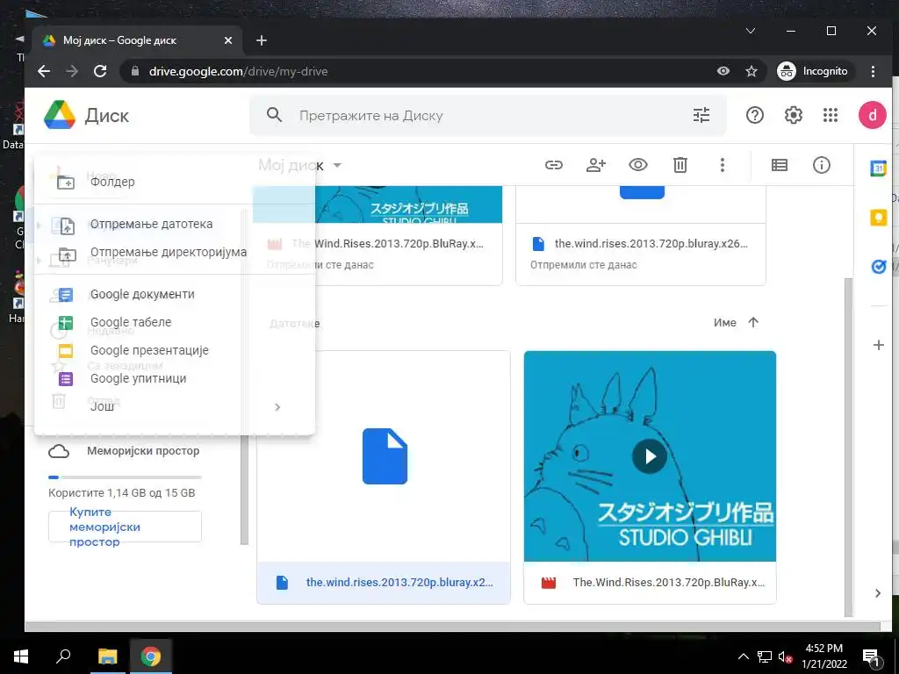Open search filter options icon
Image resolution: width=899 pixels, height=674 pixels.
(x=701, y=116)
